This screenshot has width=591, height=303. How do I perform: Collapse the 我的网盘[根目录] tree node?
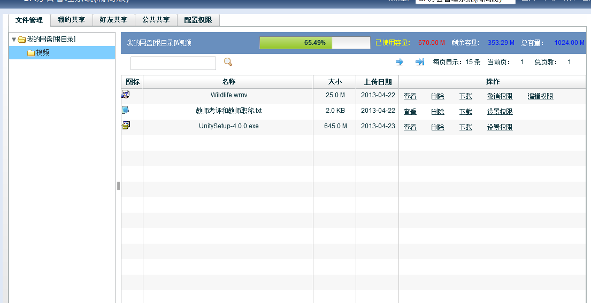pyautogui.click(x=14, y=39)
